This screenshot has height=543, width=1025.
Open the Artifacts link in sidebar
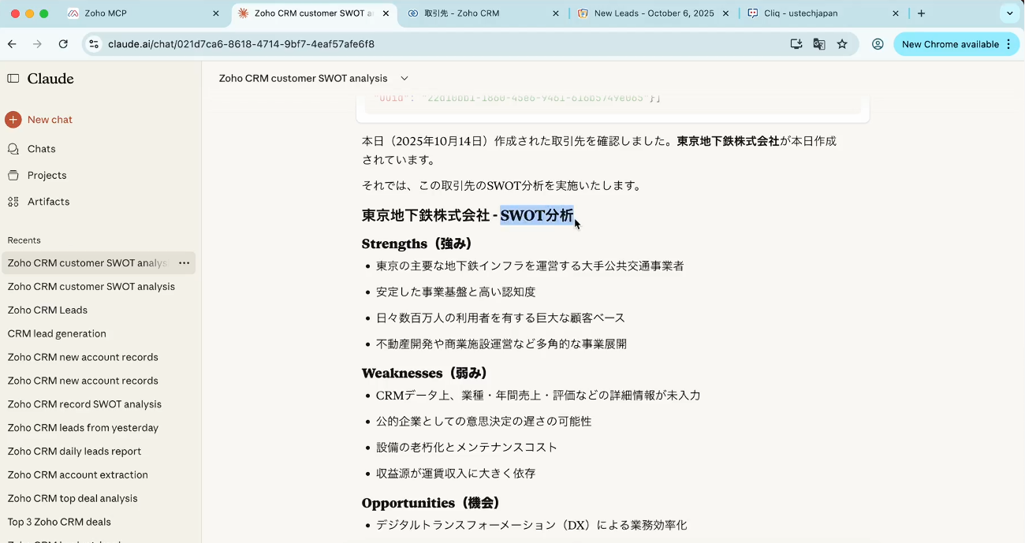48,202
